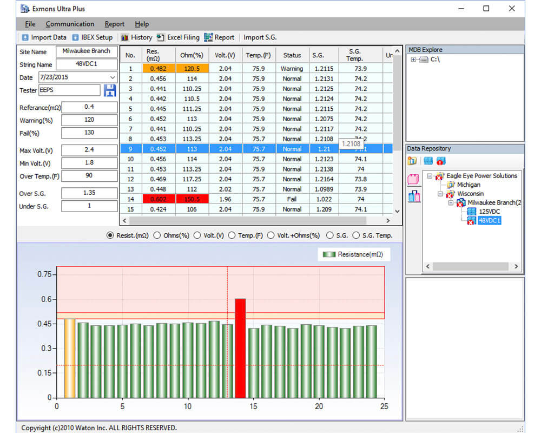Click the Tester input field
The width and height of the screenshot is (541, 433).
point(69,90)
